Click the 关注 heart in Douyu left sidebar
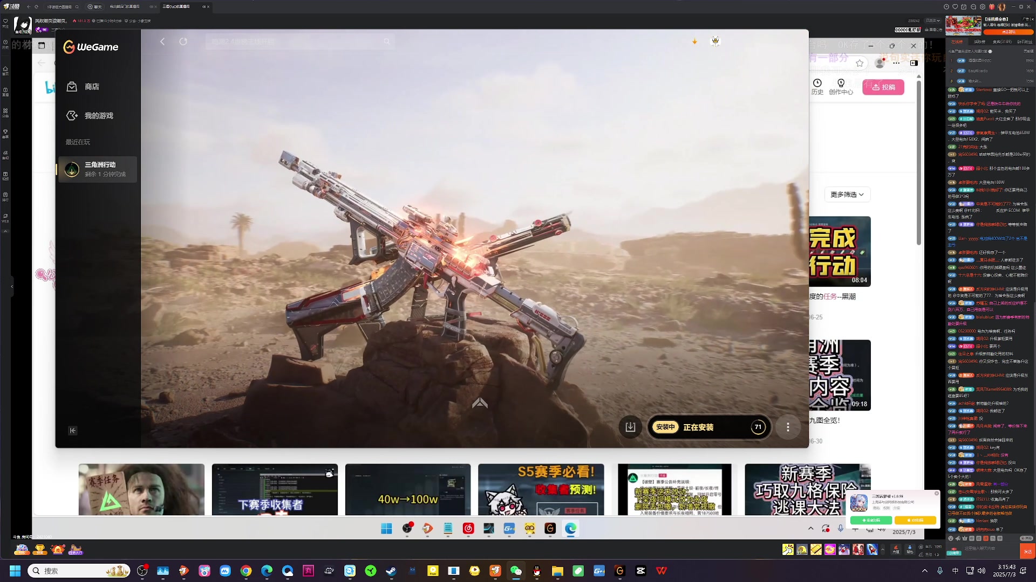1036x582 pixels. tap(5, 22)
